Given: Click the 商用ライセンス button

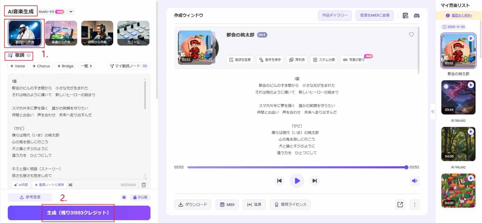Looking at the screenshot, I should (290, 205).
